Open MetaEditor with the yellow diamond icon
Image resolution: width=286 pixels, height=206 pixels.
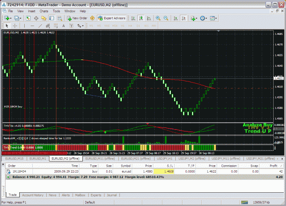pos(92,18)
